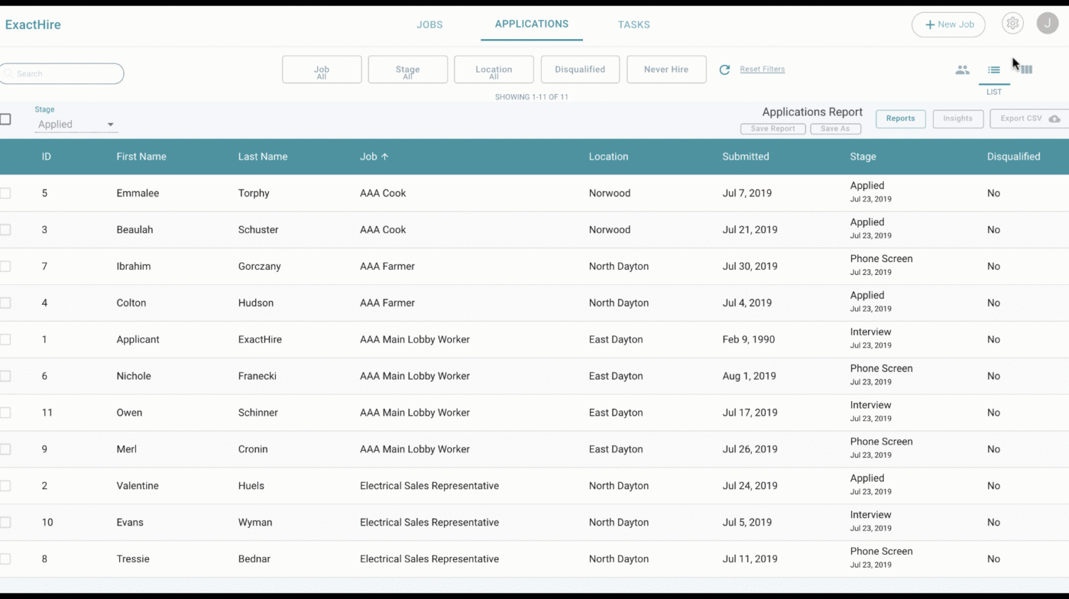
Task: Check the box for Valentine Huels
Action: [5, 486]
